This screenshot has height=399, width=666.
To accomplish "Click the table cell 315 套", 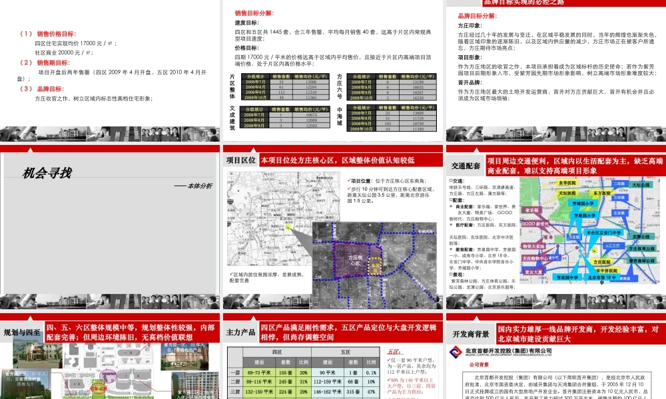I will [354, 392].
